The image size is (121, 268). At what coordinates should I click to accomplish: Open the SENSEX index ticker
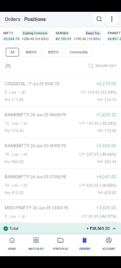(x=78, y=36)
